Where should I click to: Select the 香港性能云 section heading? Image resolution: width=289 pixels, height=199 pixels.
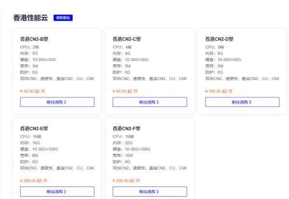click(x=31, y=18)
